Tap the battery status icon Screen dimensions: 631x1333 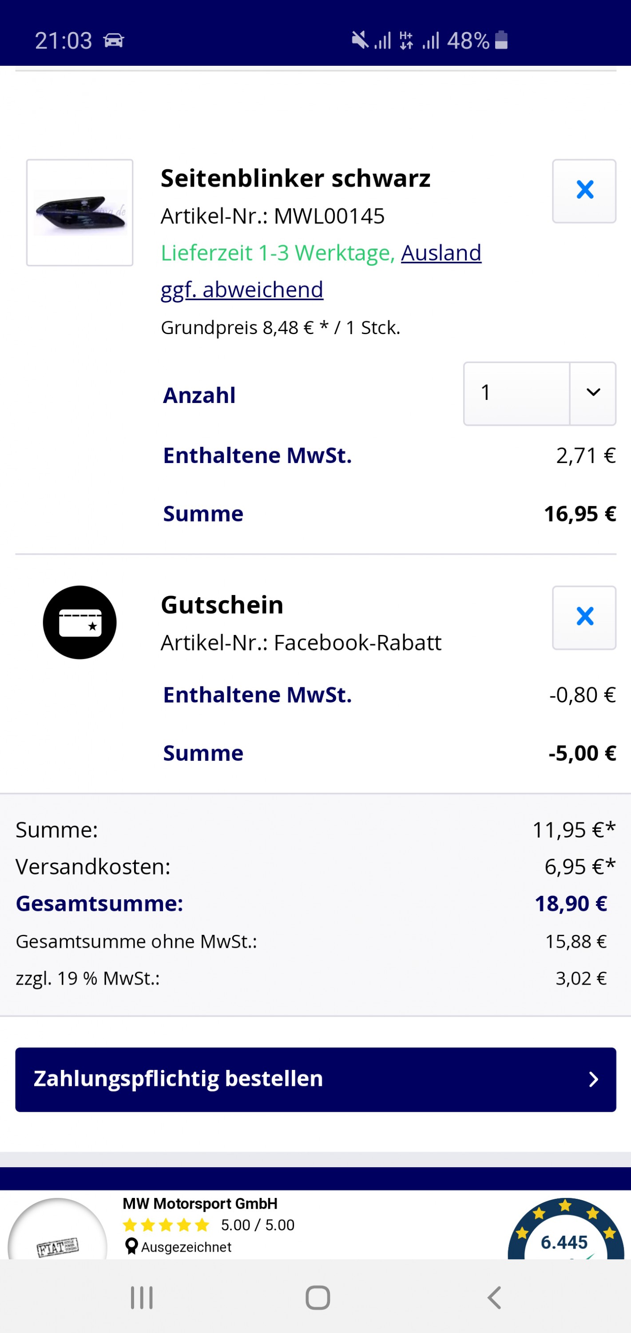501,40
